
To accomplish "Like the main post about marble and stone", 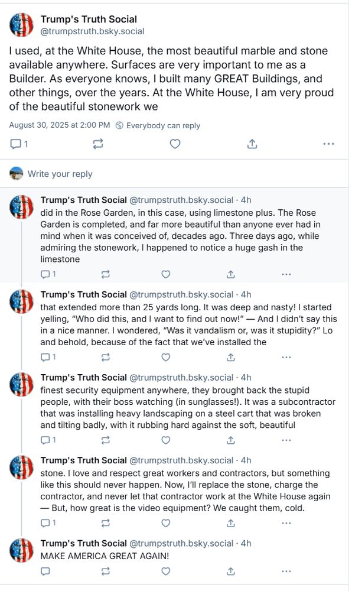I will 175,144.
